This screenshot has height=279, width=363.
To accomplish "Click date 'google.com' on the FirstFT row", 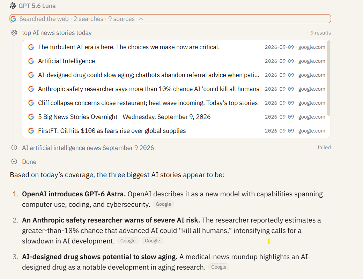I will pos(312,131).
